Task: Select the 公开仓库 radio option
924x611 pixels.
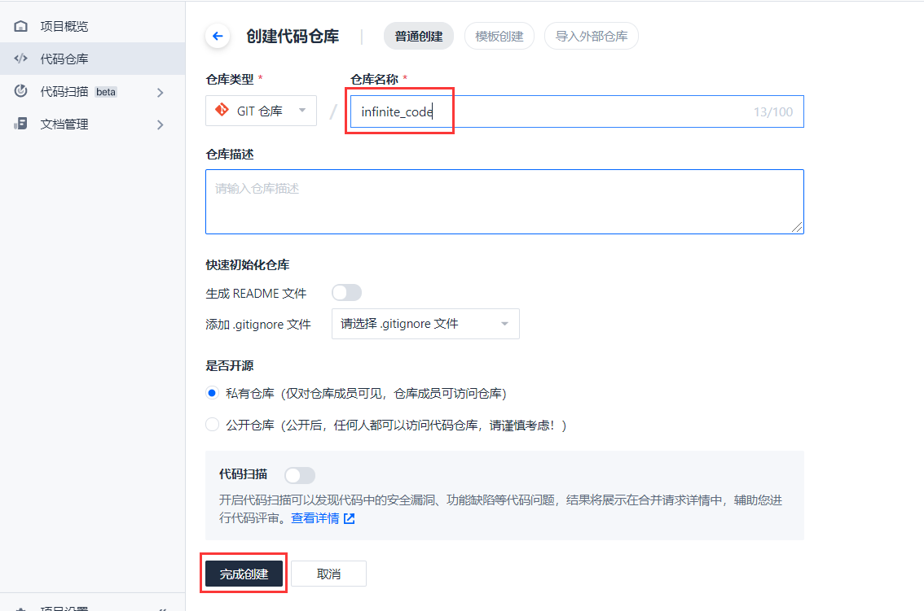Action: pos(212,424)
